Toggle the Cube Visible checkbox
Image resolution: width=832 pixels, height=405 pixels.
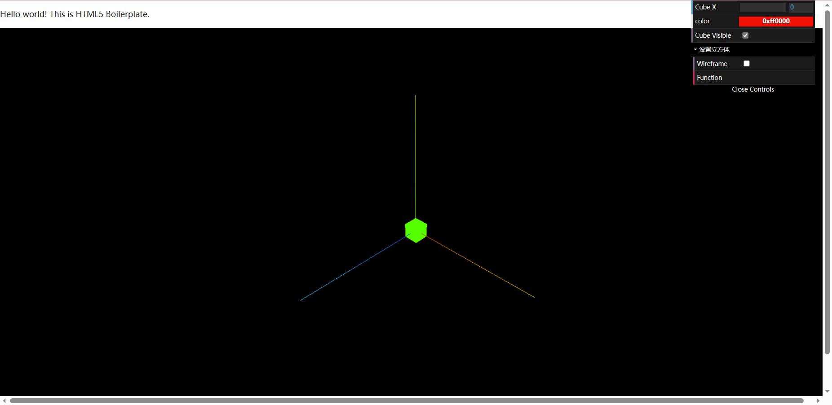click(x=745, y=35)
